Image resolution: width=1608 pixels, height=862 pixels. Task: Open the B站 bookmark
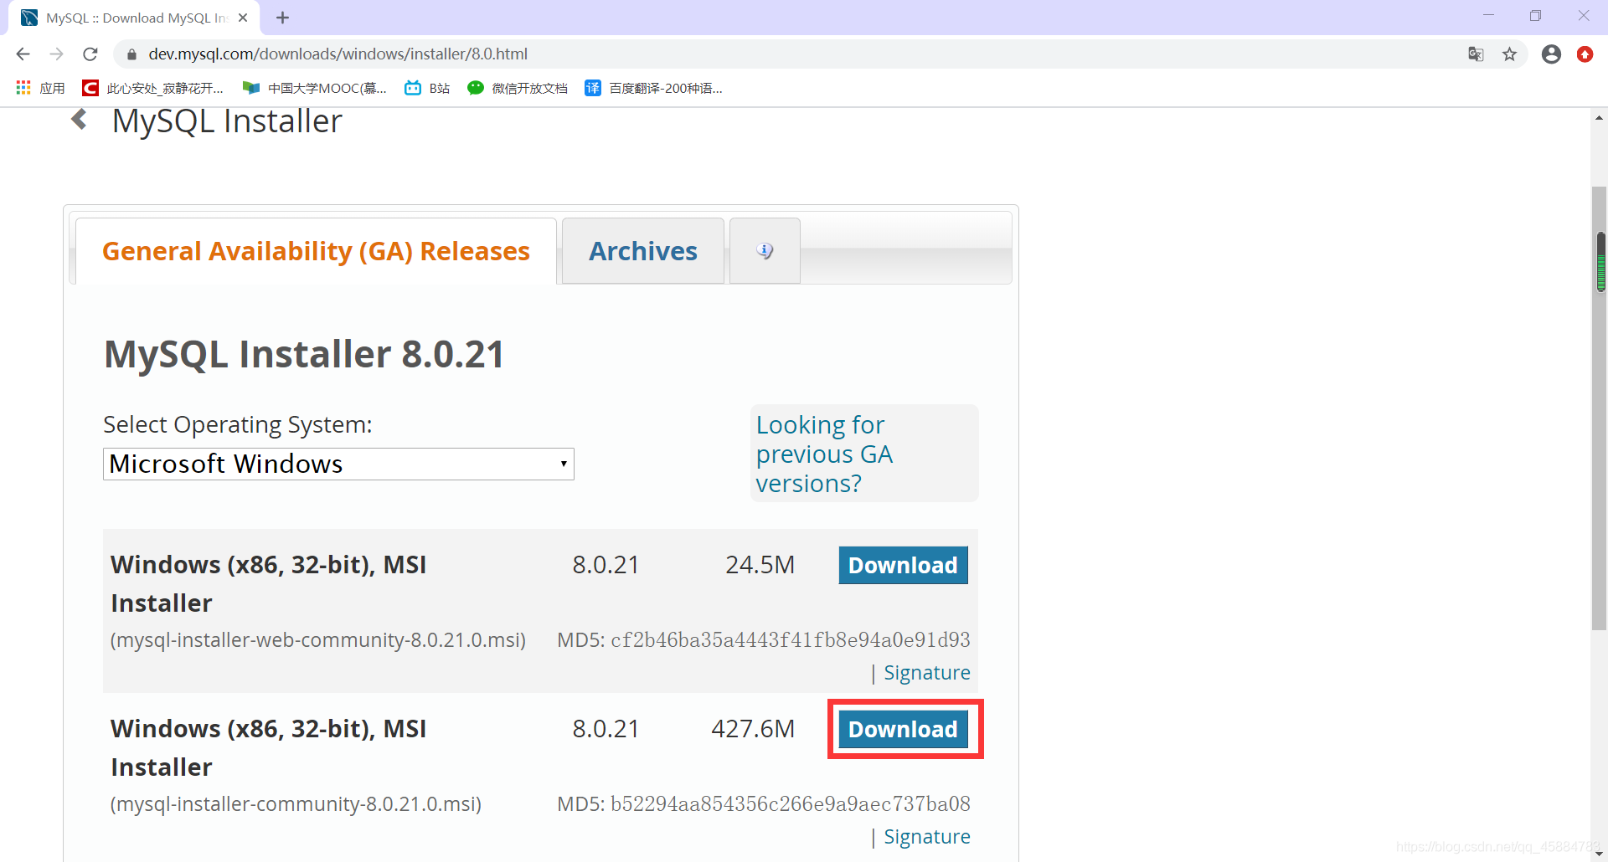427,88
